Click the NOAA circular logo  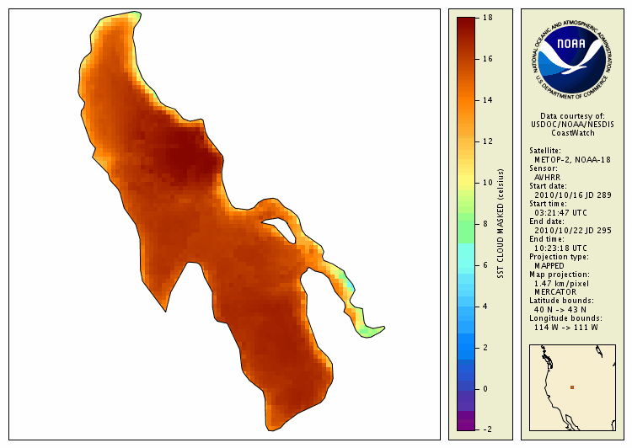click(572, 61)
